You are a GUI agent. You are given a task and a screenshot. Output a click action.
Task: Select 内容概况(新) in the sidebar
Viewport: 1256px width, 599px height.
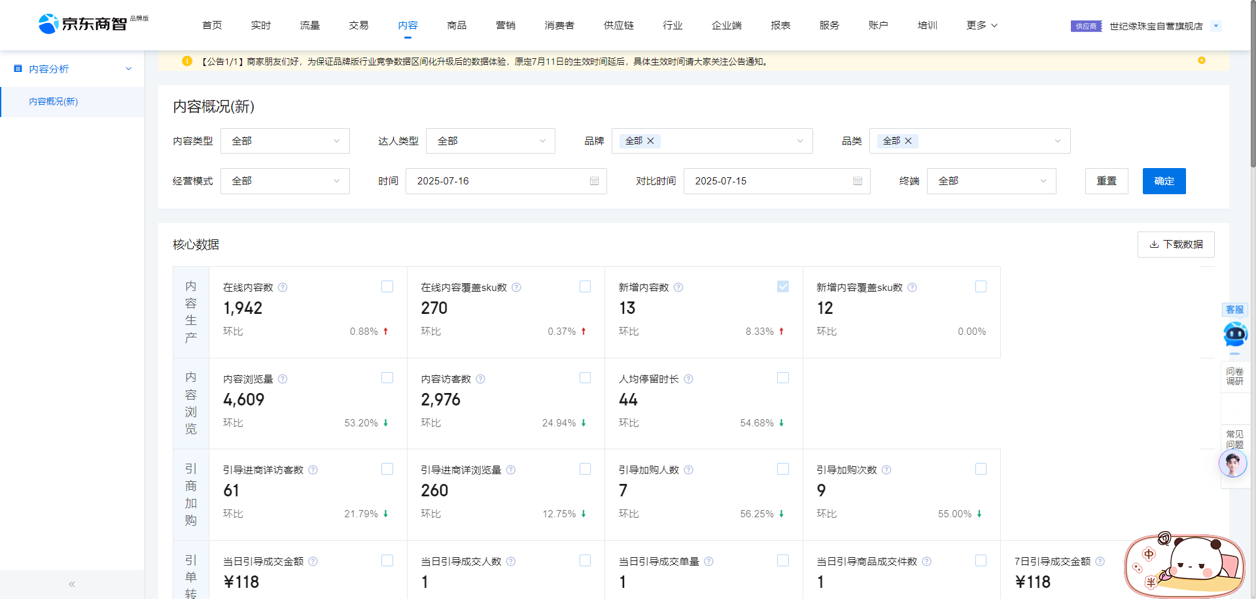54,102
